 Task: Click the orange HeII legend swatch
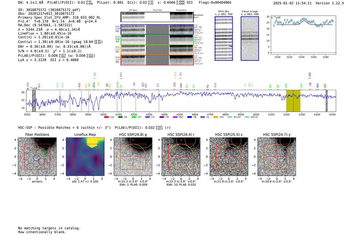click(x=216, y=117)
